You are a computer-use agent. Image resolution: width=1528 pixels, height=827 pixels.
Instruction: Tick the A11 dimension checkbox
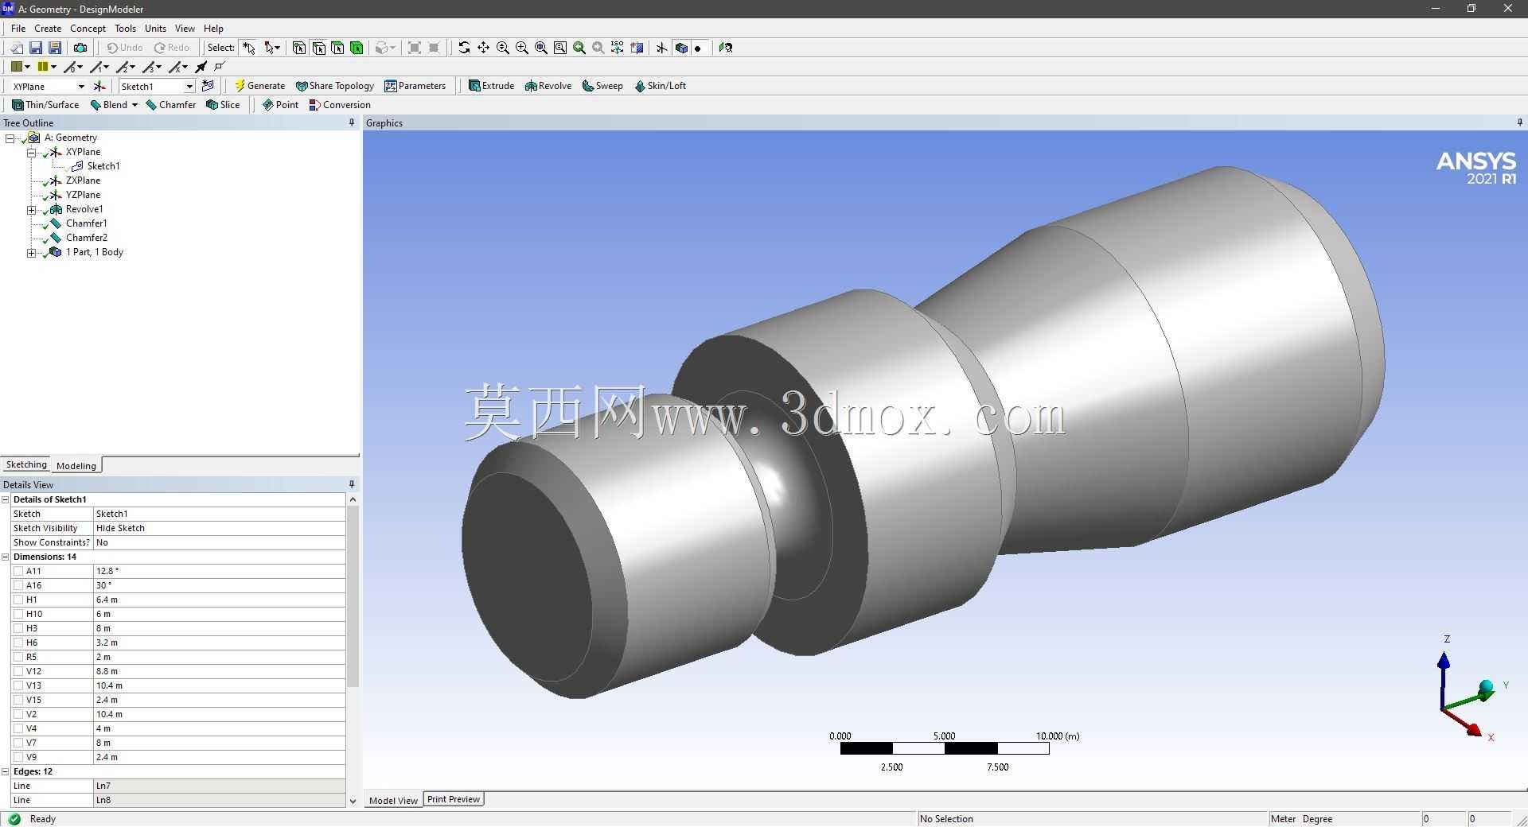[x=18, y=571]
